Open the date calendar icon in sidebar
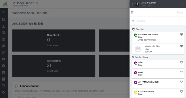Image resolution: width=186 pixels, height=98 pixels. (4, 39)
